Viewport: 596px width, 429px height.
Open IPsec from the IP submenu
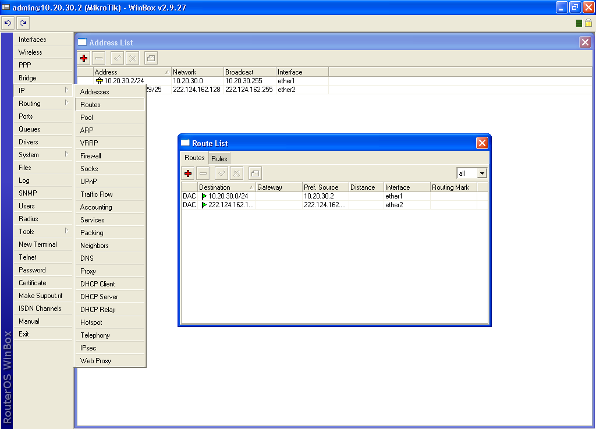(x=110, y=348)
